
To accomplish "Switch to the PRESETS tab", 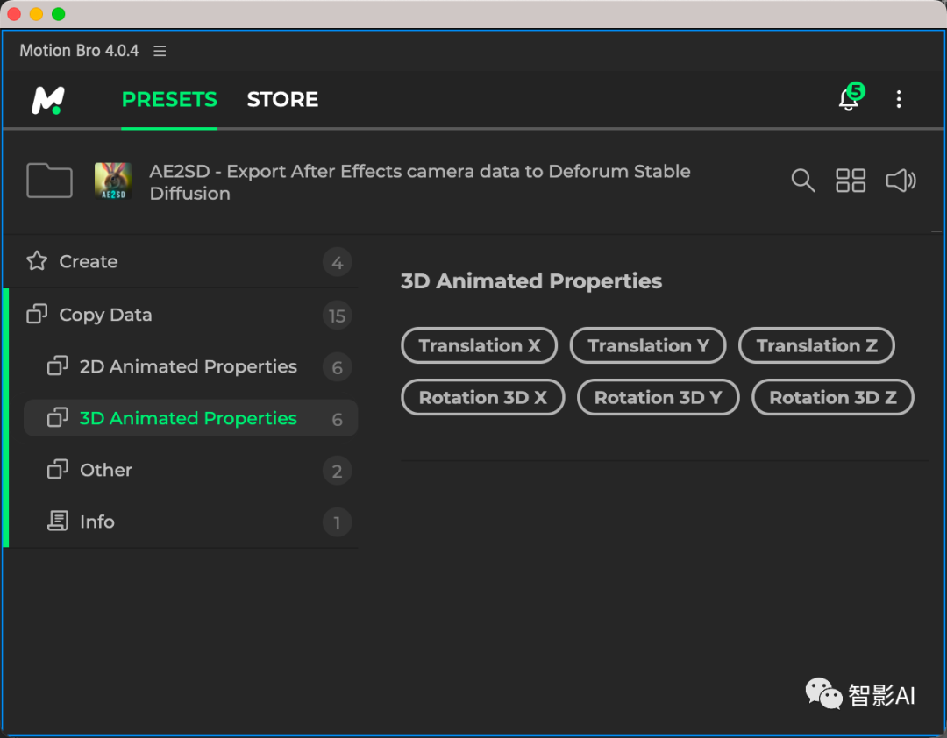I will click(169, 99).
